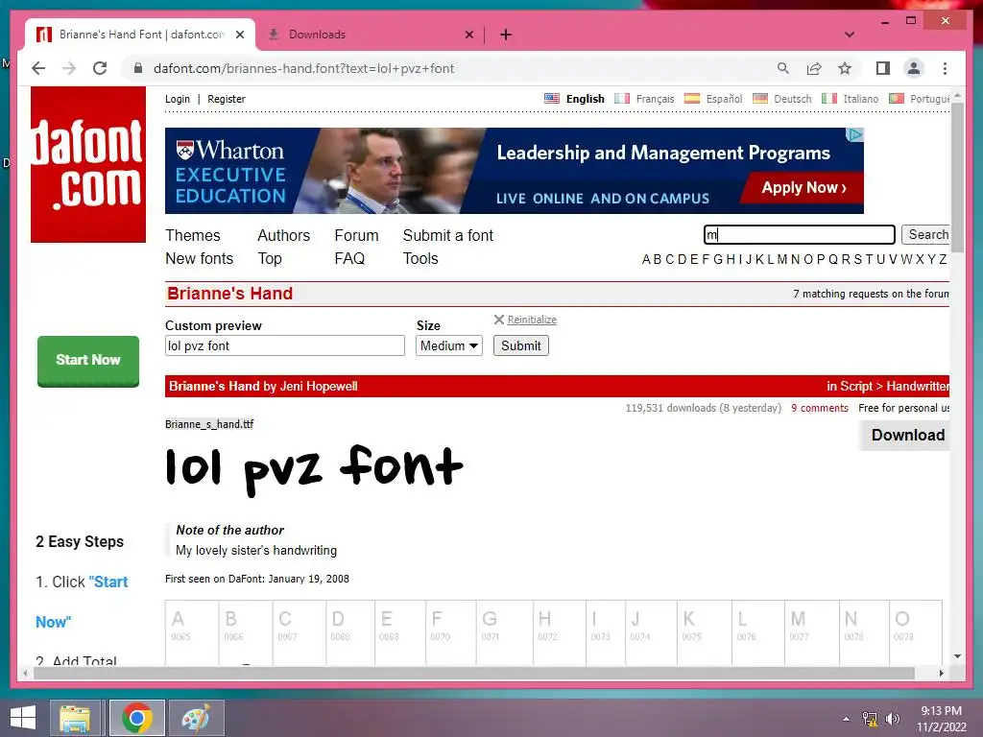Open the Handwritten category link
Viewport: 983px width, 737px height.
pos(917,387)
